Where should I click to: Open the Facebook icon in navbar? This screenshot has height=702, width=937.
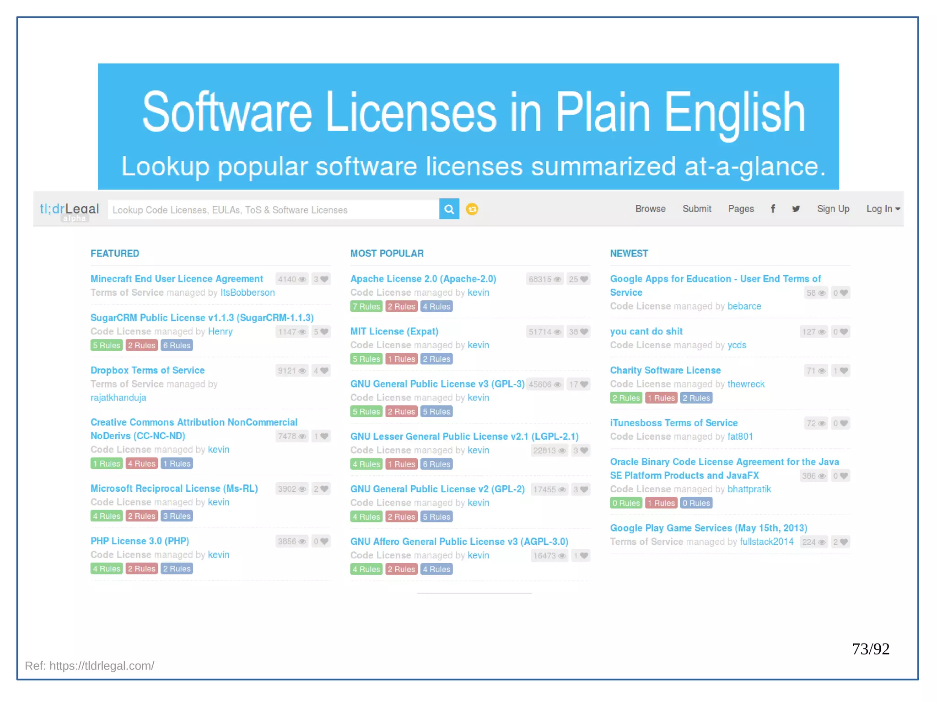pyautogui.click(x=773, y=209)
